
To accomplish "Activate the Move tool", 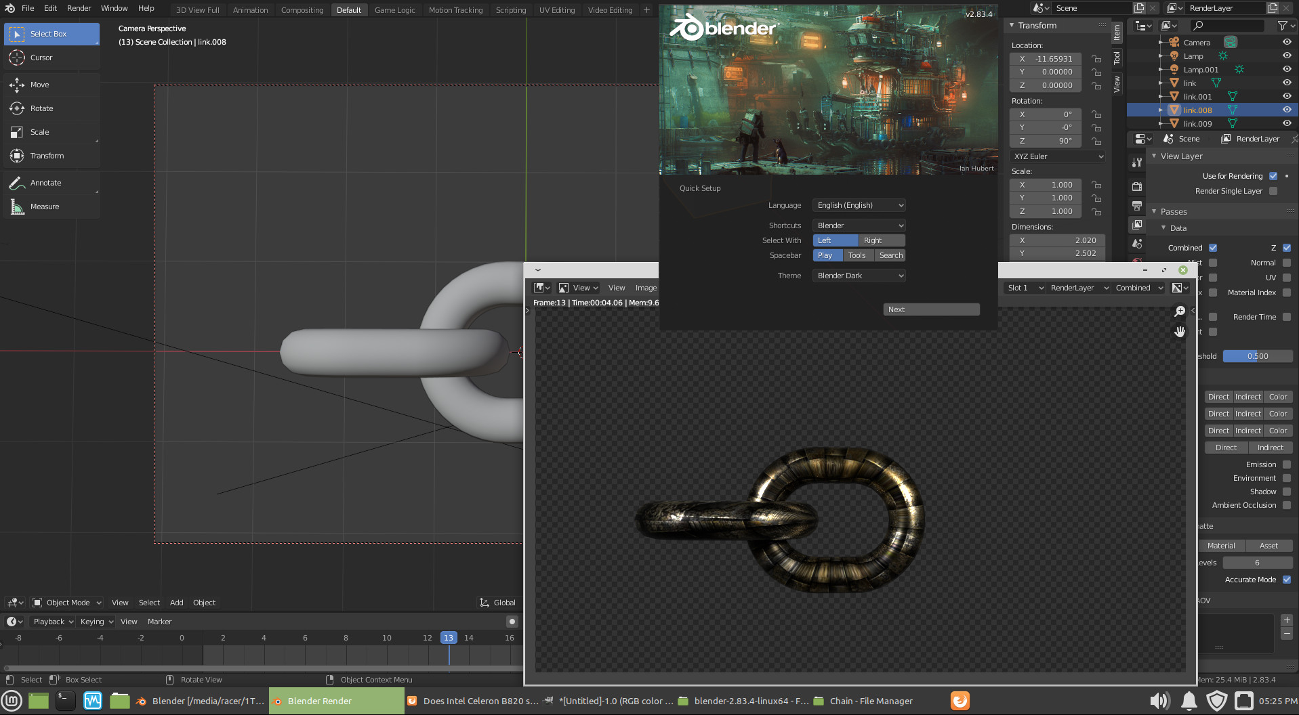I will click(x=51, y=85).
